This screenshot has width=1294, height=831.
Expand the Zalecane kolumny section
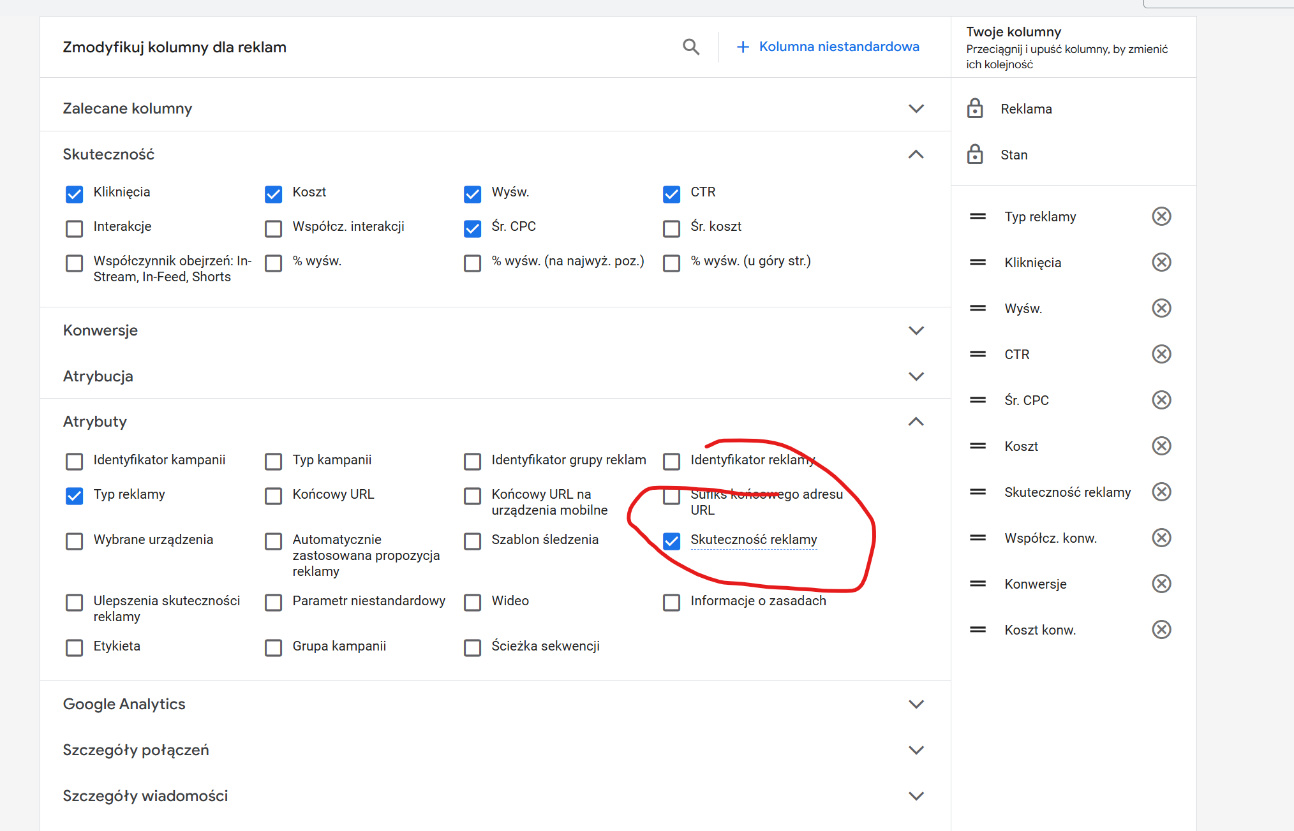tap(916, 108)
